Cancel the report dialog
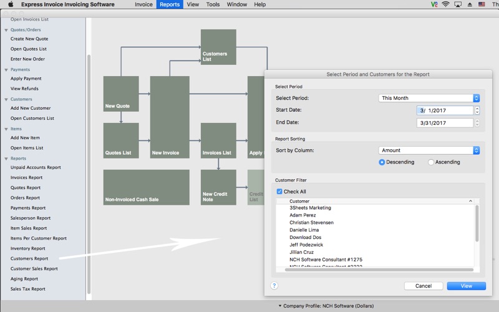The image size is (499, 312). (424, 286)
